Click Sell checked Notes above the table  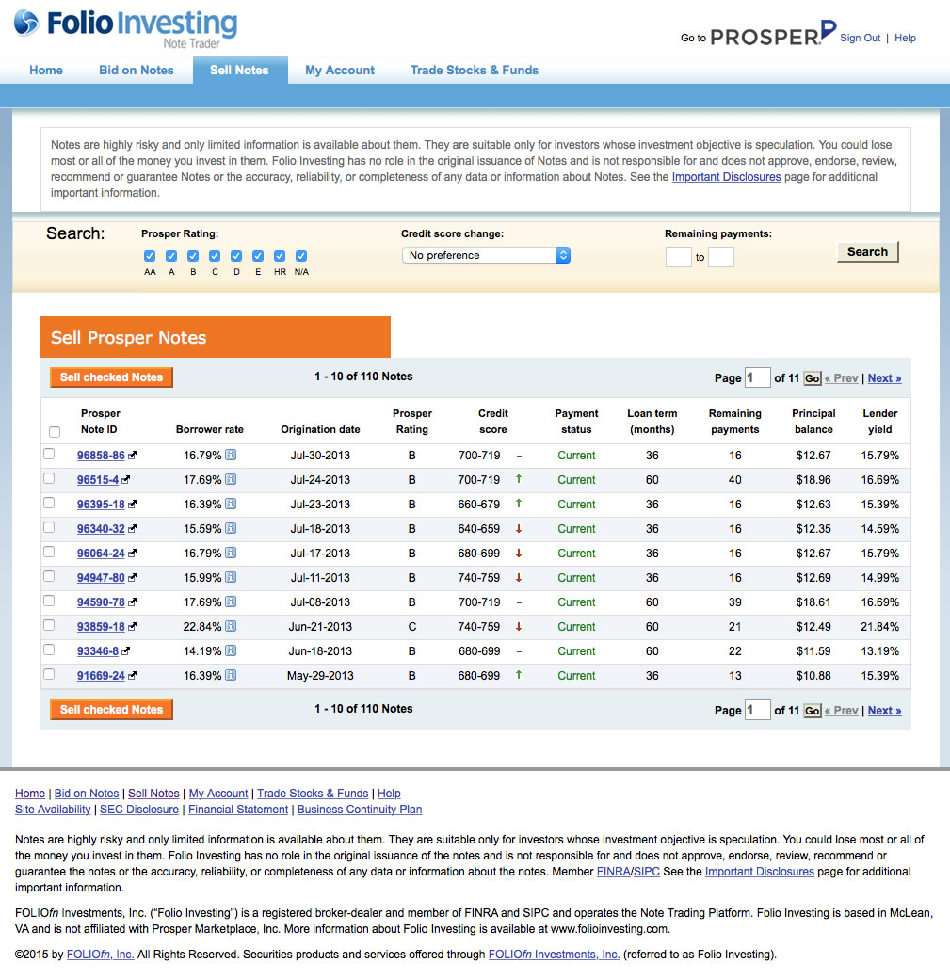(111, 377)
